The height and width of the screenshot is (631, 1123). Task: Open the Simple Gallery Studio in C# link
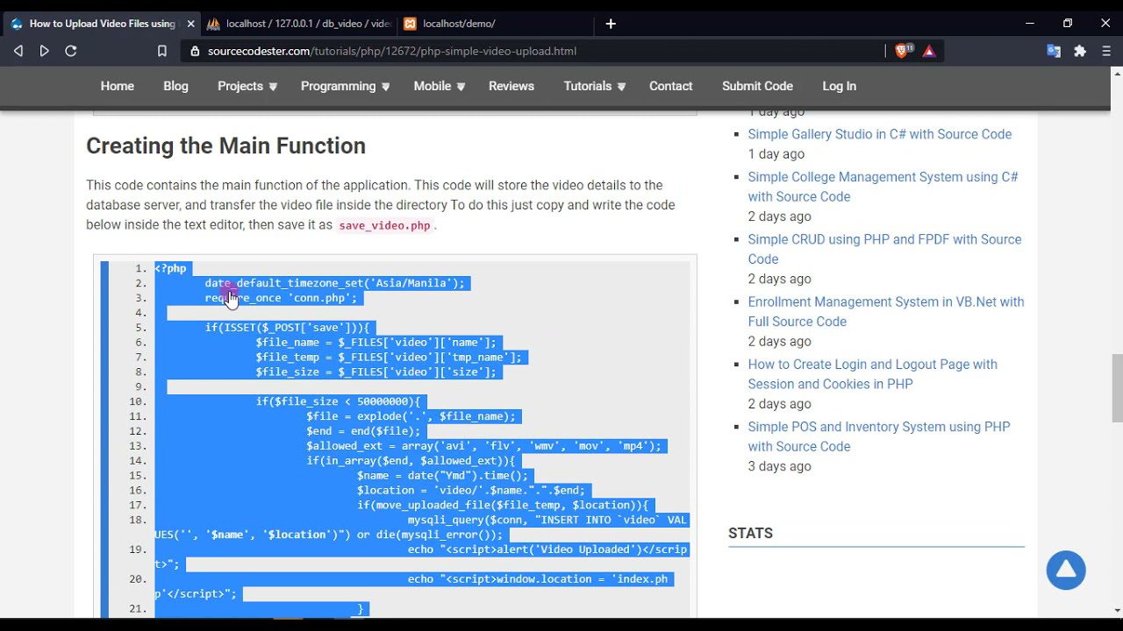coord(879,134)
